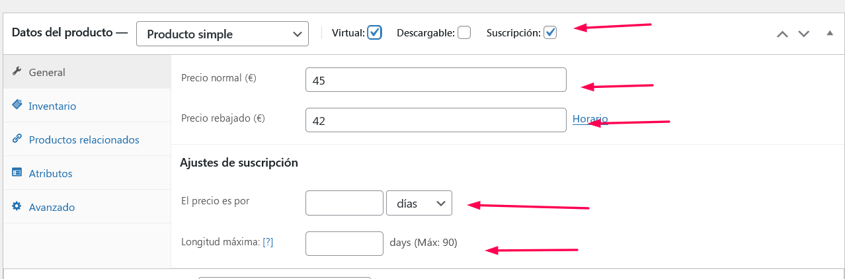Move product data panel down arrow
The width and height of the screenshot is (845, 279).
(x=804, y=34)
